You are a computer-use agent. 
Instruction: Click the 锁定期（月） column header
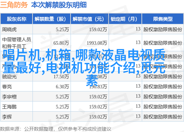tap(125, 19)
